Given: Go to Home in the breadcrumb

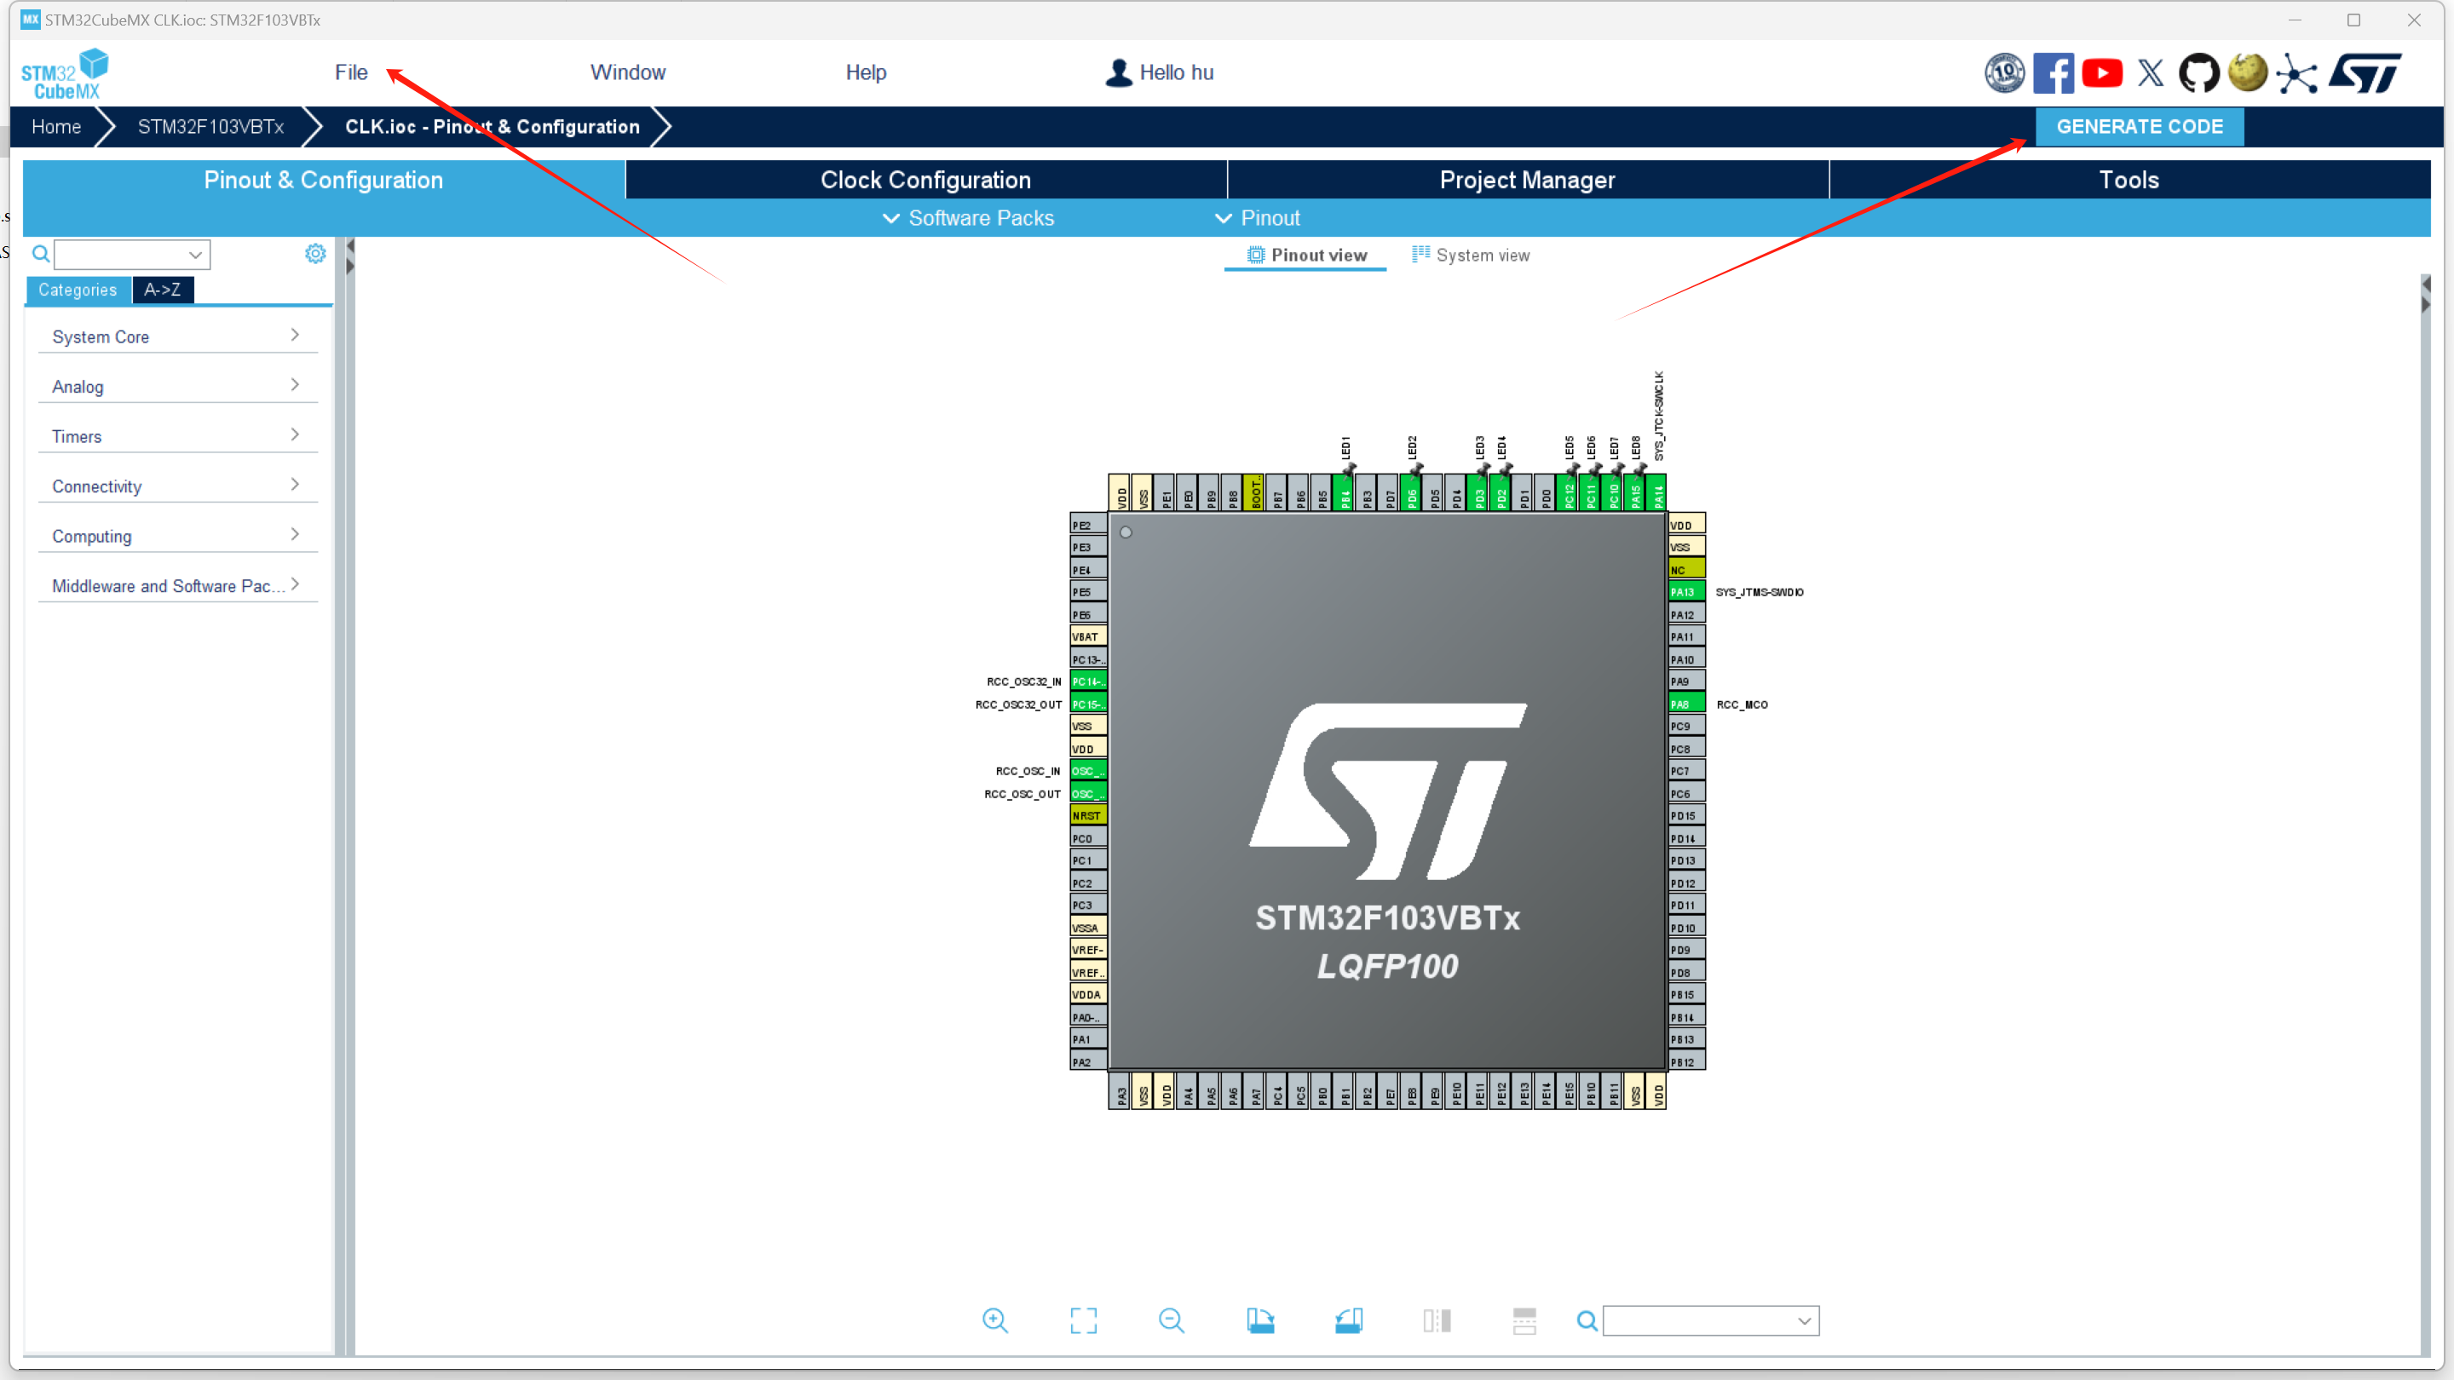Looking at the screenshot, I should click(56, 127).
